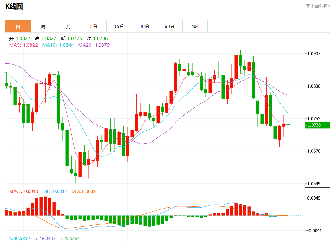The height and width of the screenshot is (242, 330).
Task: Click the 收:1.0786 close value
Action: 97,38
